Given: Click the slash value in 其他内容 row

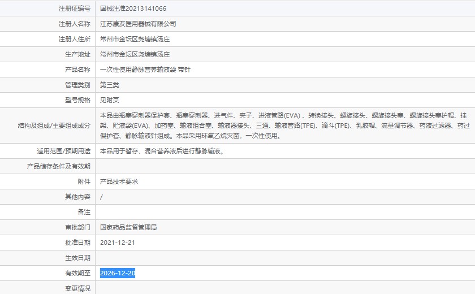Looking at the screenshot, I should tap(102, 197).
